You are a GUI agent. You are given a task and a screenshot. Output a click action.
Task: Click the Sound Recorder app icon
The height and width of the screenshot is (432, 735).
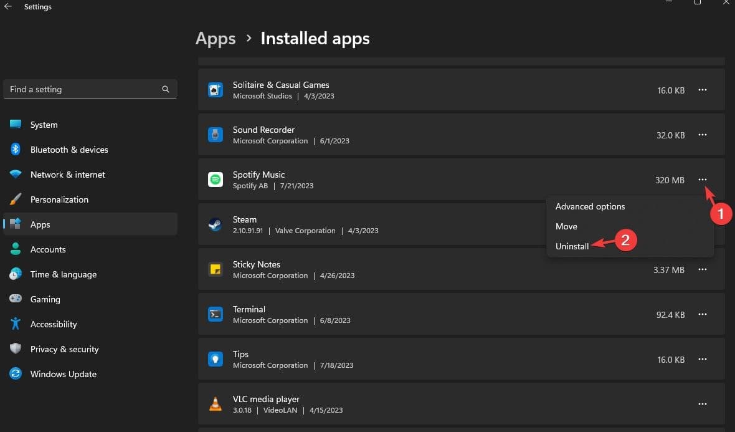[215, 135]
